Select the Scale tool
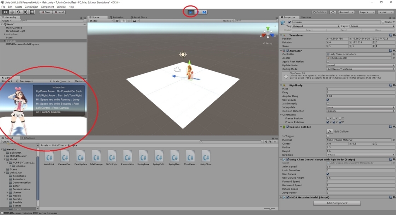Image resolution: width=396 pixels, height=215 pixels. 25,12
